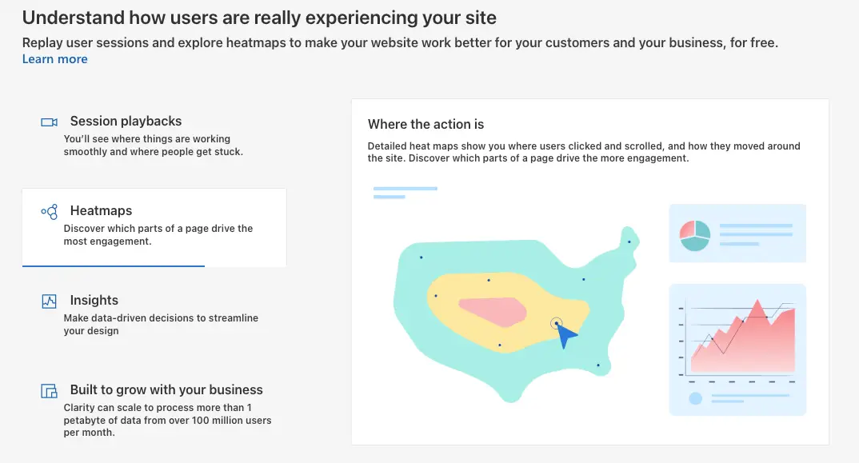This screenshot has height=463, width=859.
Task: Click the Heatmaps description text
Action: 158,235
